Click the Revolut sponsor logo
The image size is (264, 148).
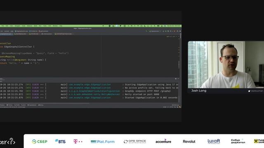coord(189,141)
